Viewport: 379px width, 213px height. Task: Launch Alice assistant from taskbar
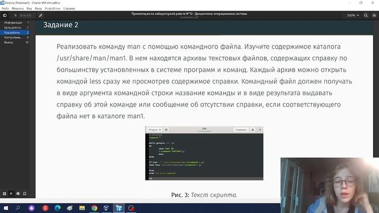click(31, 208)
